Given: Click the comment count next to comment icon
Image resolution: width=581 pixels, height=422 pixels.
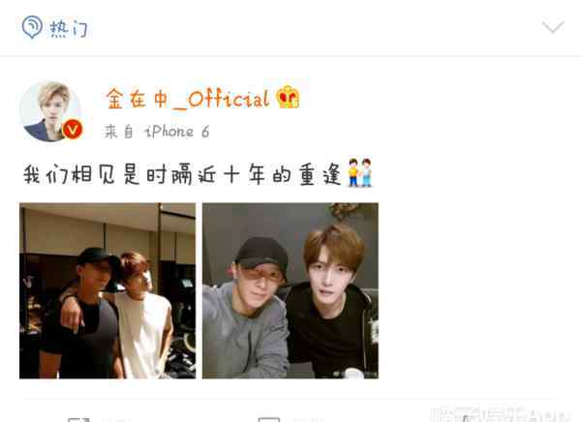Looking at the screenshot, I should [x=307, y=420].
